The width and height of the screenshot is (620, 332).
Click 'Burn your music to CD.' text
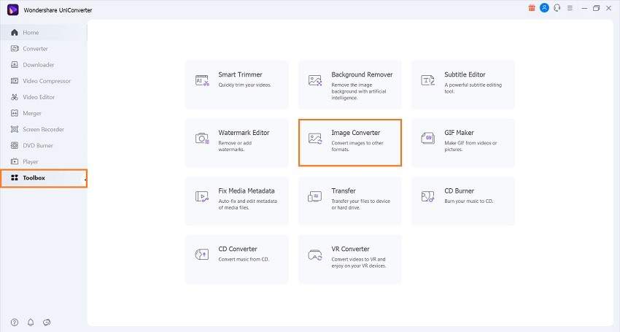(x=469, y=201)
